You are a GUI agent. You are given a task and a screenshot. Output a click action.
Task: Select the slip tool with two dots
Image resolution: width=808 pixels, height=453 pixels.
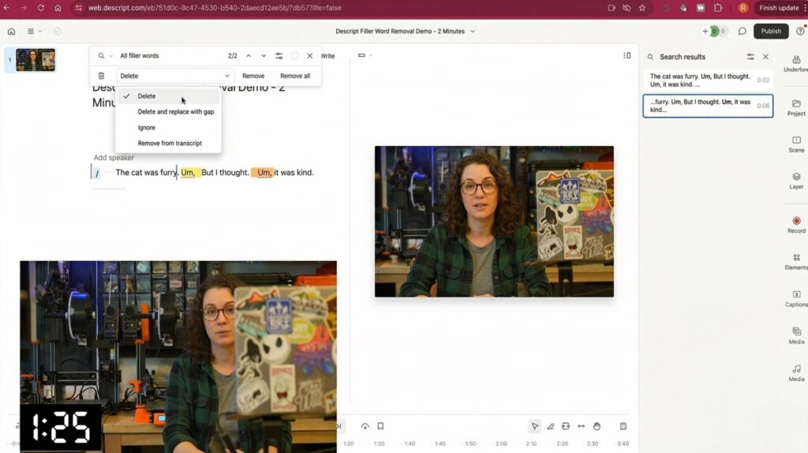(582, 426)
